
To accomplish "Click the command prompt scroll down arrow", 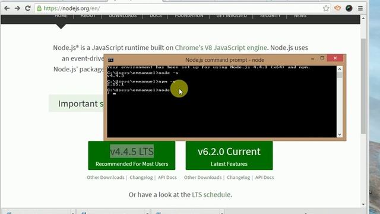I will pos(340,134).
